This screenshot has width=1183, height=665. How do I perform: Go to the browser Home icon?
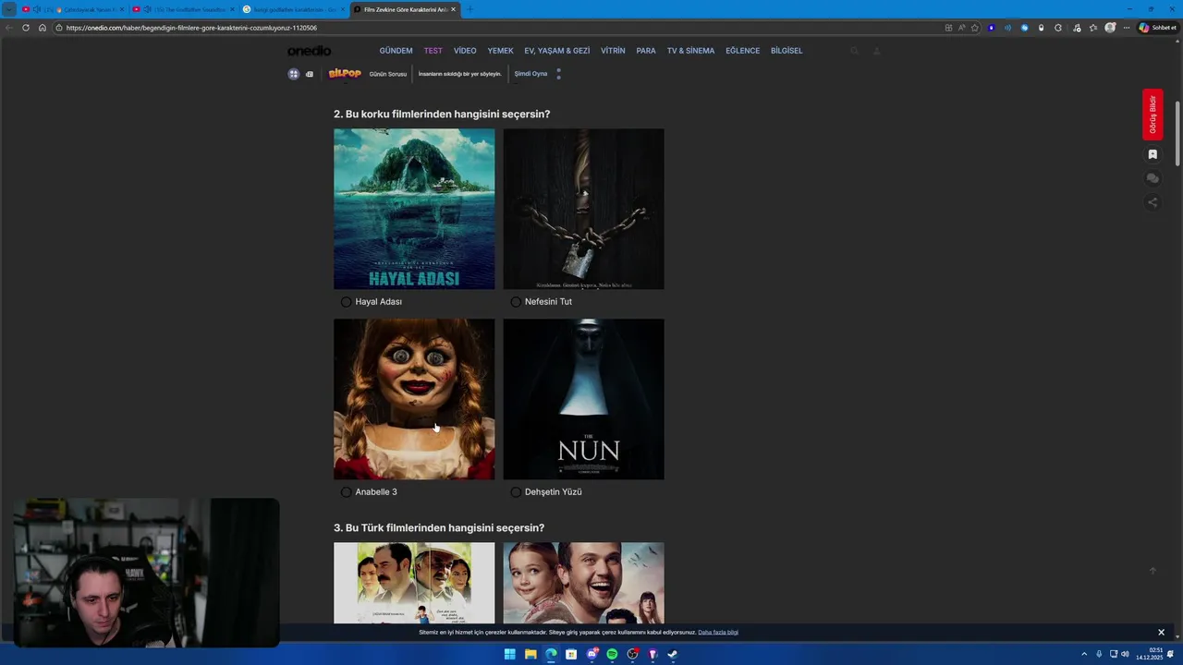pyautogui.click(x=43, y=28)
